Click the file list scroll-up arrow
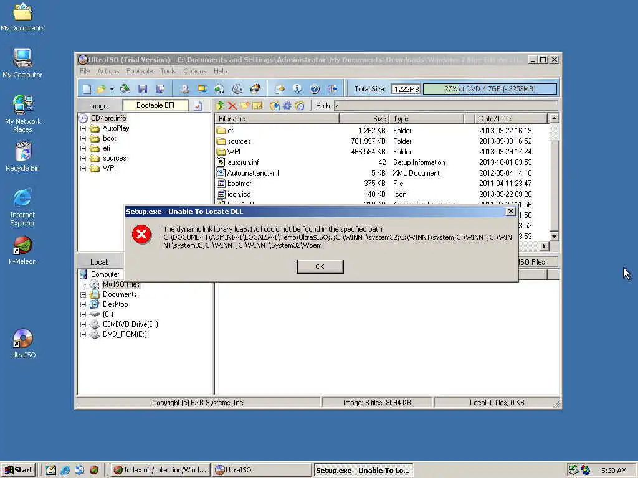Image resolution: width=638 pixels, height=478 pixels. [x=554, y=119]
